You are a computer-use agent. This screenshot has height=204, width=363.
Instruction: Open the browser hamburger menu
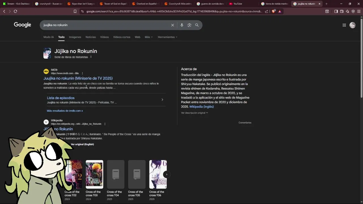pyautogui.click(x=359, y=11)
